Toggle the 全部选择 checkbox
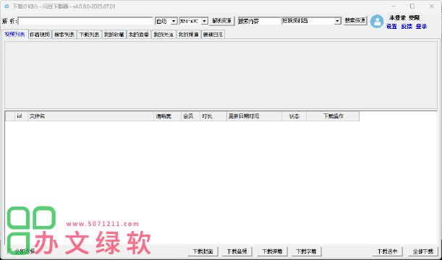Viewport: 442px width, 260px height. pyautogui.click(x=9, y=251)
